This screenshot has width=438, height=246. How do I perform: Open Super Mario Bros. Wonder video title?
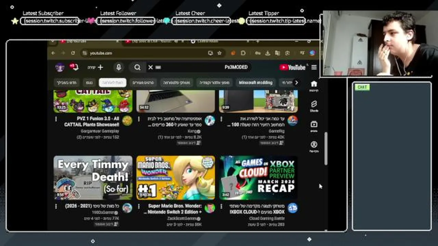[x=173, y=209]
